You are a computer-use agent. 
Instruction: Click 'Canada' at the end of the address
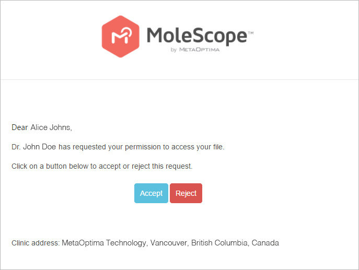(265, 243)
